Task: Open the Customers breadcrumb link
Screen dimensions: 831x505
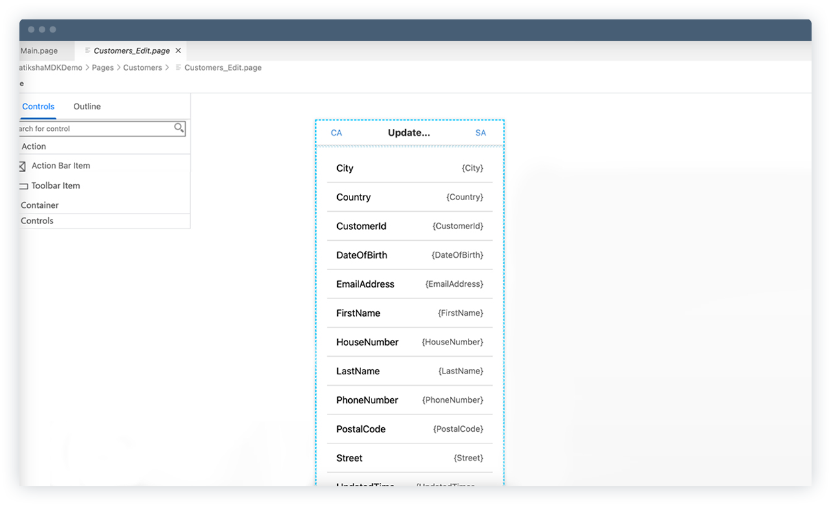Action: 142,67
